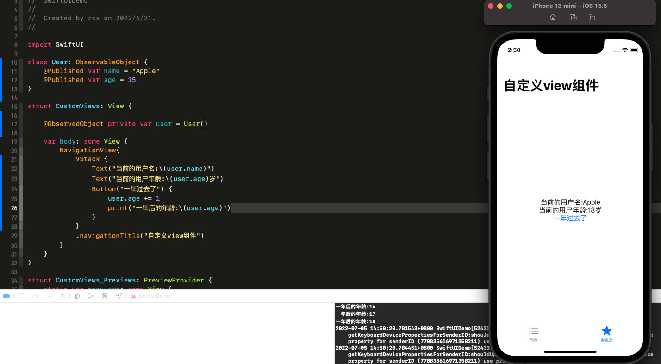Viewport: 661px width, 364px height.
Task: Click the user.age += 1 code line
Action: coord(134,198)
